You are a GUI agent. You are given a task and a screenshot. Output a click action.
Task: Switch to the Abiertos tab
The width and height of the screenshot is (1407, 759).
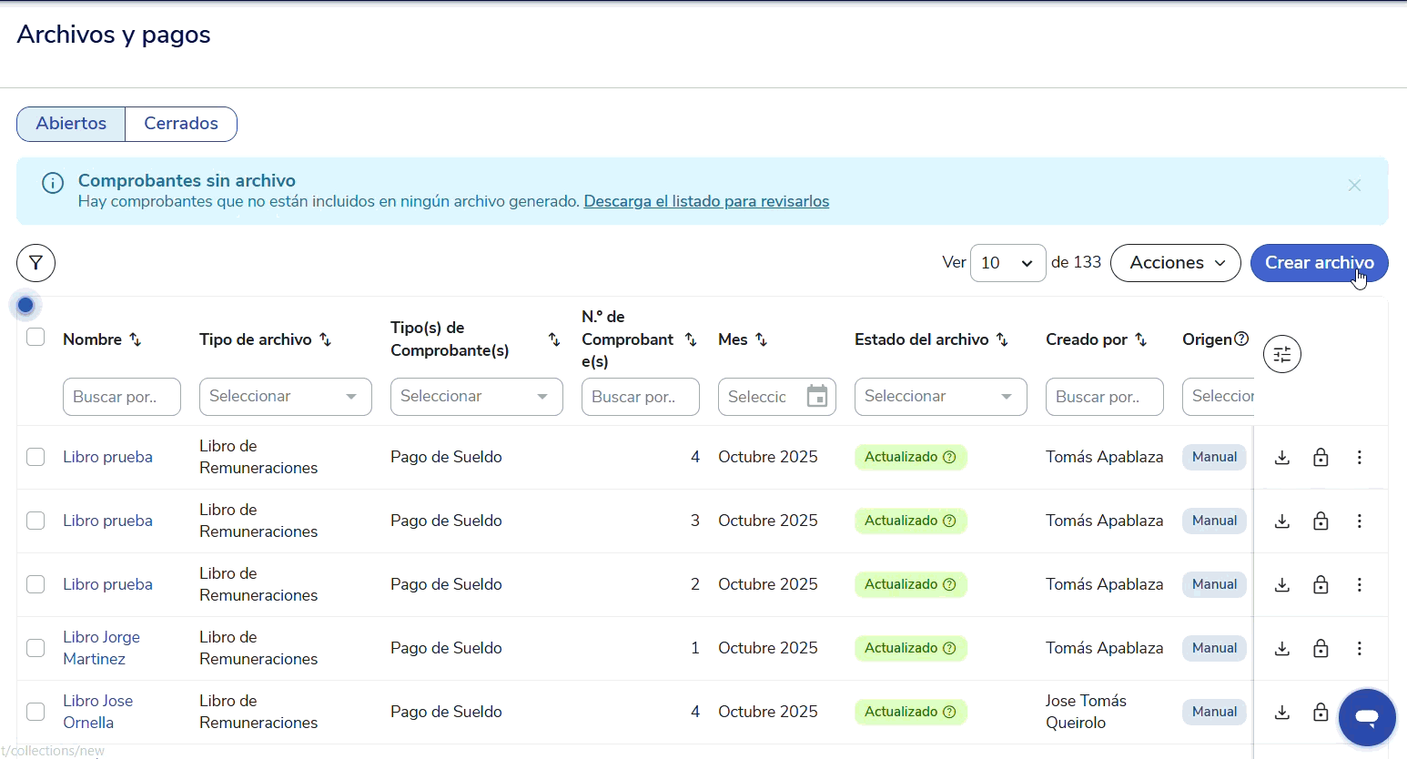pyautogui.click(x=71, y=124)
